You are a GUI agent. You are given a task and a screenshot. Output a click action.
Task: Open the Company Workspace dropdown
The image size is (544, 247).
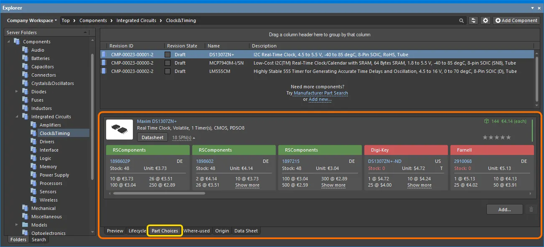pos(32,20)
